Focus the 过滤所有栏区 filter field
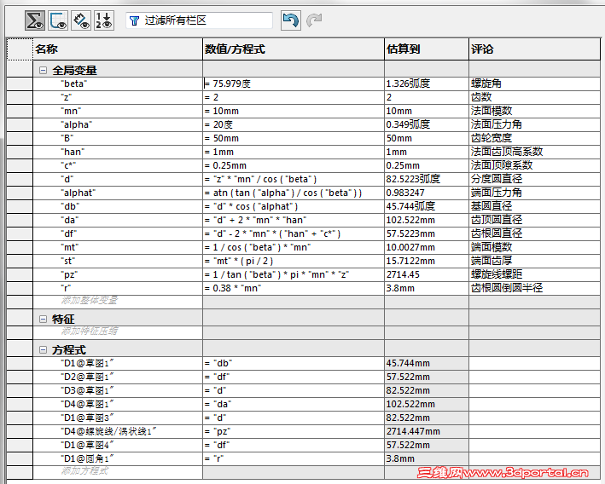 point(199,20)
